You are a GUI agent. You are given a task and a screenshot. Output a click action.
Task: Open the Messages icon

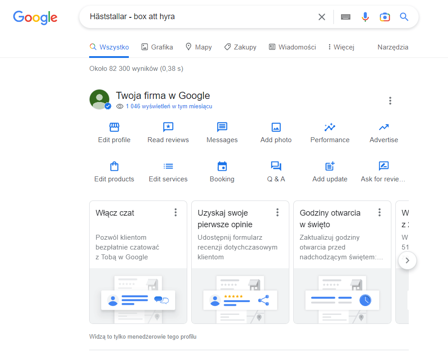(222, 127)
